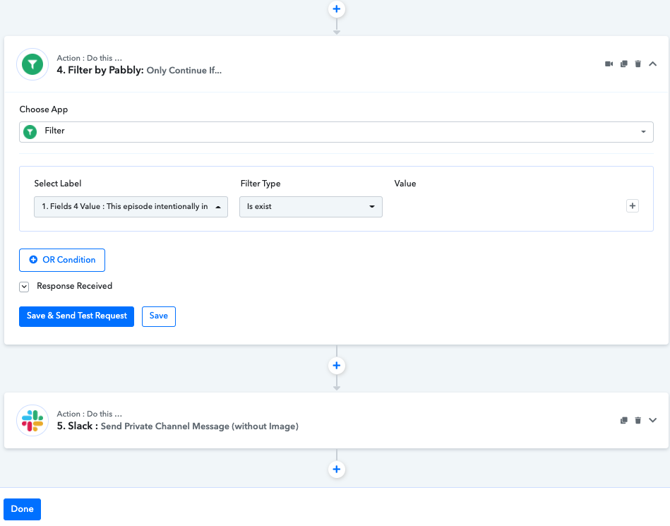The width and height of the screenshot is (670, 526).
Task: Add a new step after the Slack action
Action: point(337,470)
